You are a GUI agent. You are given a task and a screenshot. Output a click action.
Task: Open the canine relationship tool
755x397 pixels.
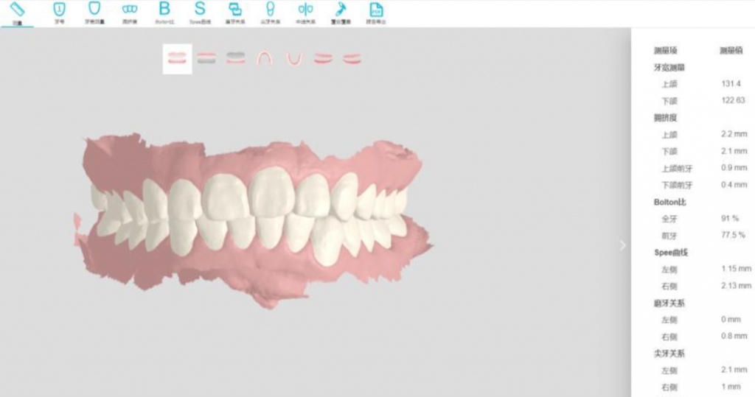tap(270, 11)
